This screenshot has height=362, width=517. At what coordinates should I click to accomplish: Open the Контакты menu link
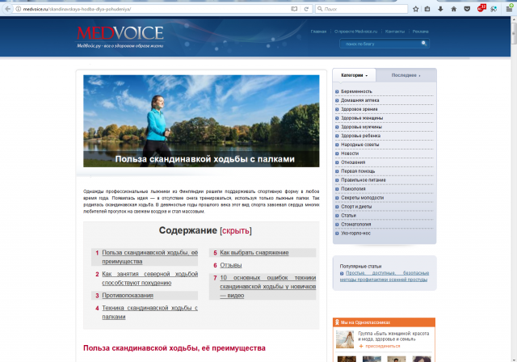[395, 32]
